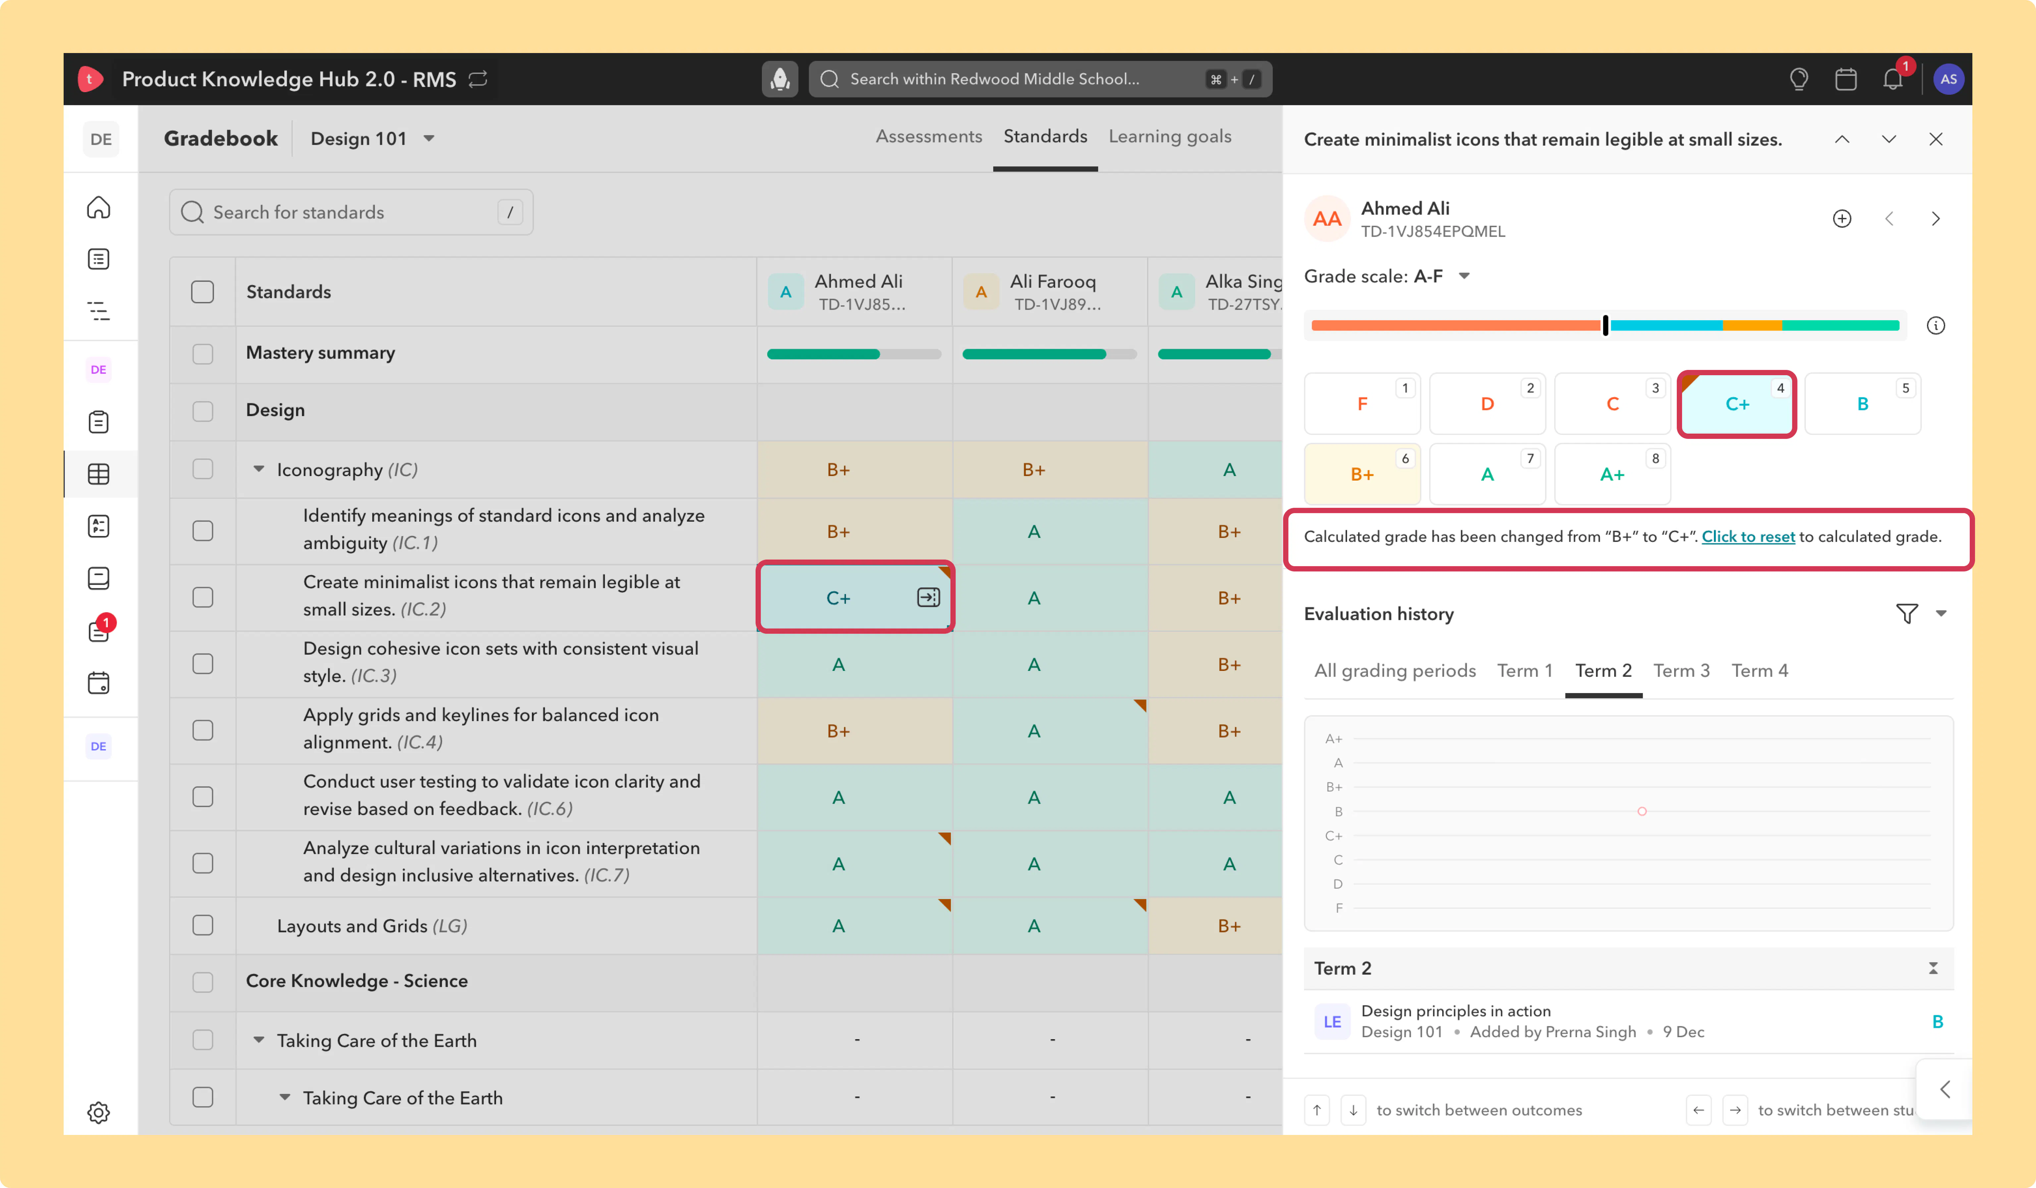The image size is (2036, 1188).
Task: Select grade F button
Action: 1362,404
